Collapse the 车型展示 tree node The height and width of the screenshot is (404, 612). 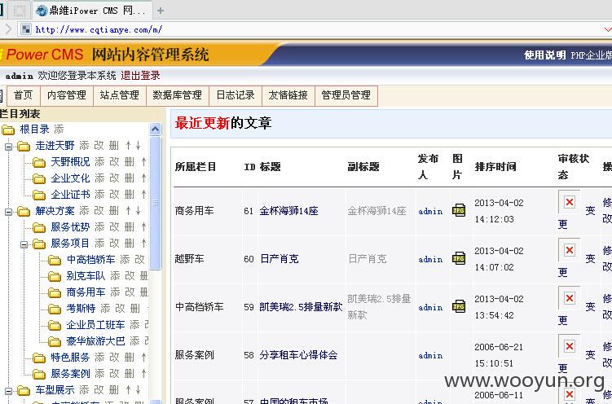8,391
